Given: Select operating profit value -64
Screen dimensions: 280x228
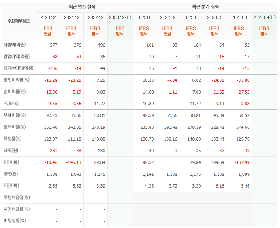Looking at the screenshot, I should pos(78,57).
